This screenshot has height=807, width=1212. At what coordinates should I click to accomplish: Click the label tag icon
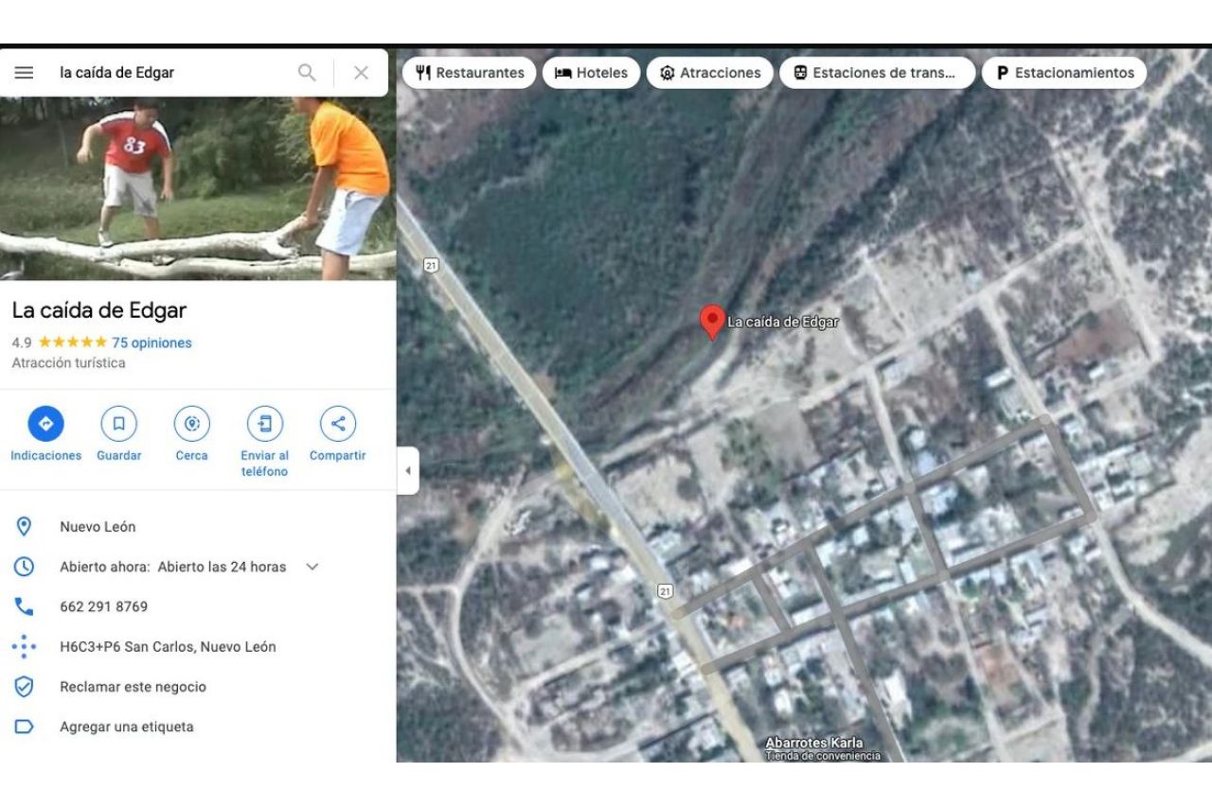(x=24, y=727)
